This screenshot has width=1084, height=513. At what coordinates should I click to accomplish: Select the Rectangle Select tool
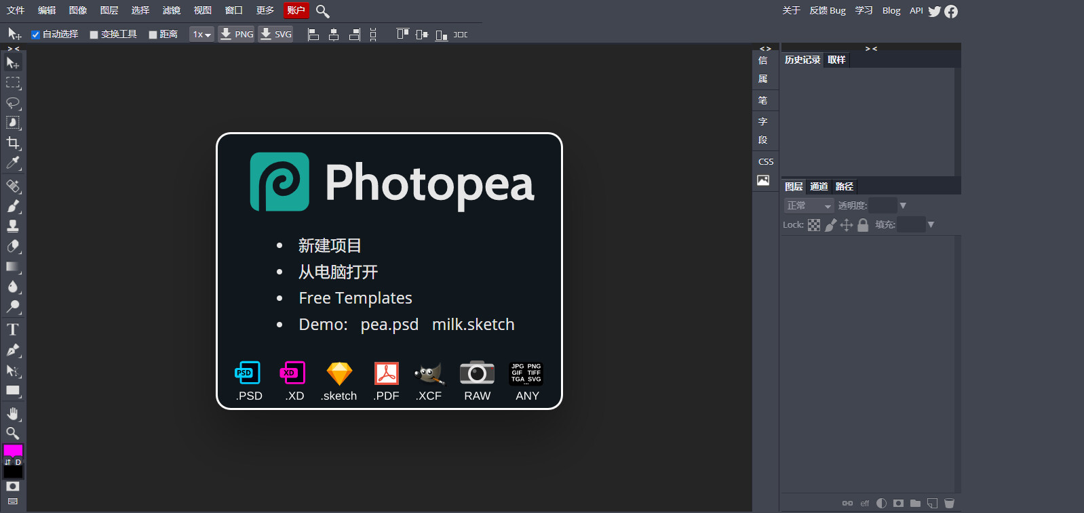click(x=13, y=83)
